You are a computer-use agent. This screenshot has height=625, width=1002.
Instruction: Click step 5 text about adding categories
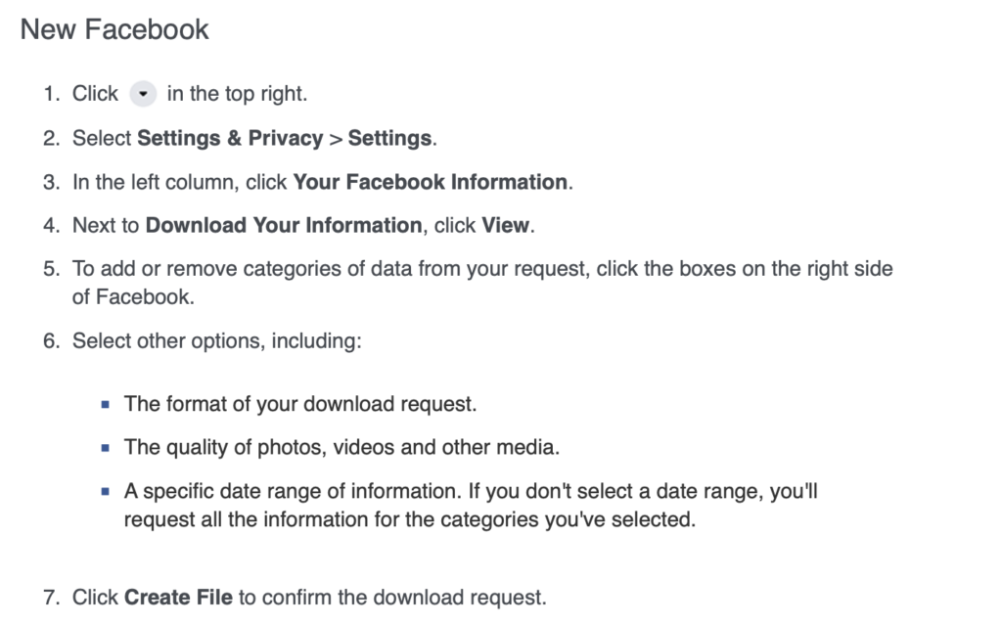pos(482,268)
